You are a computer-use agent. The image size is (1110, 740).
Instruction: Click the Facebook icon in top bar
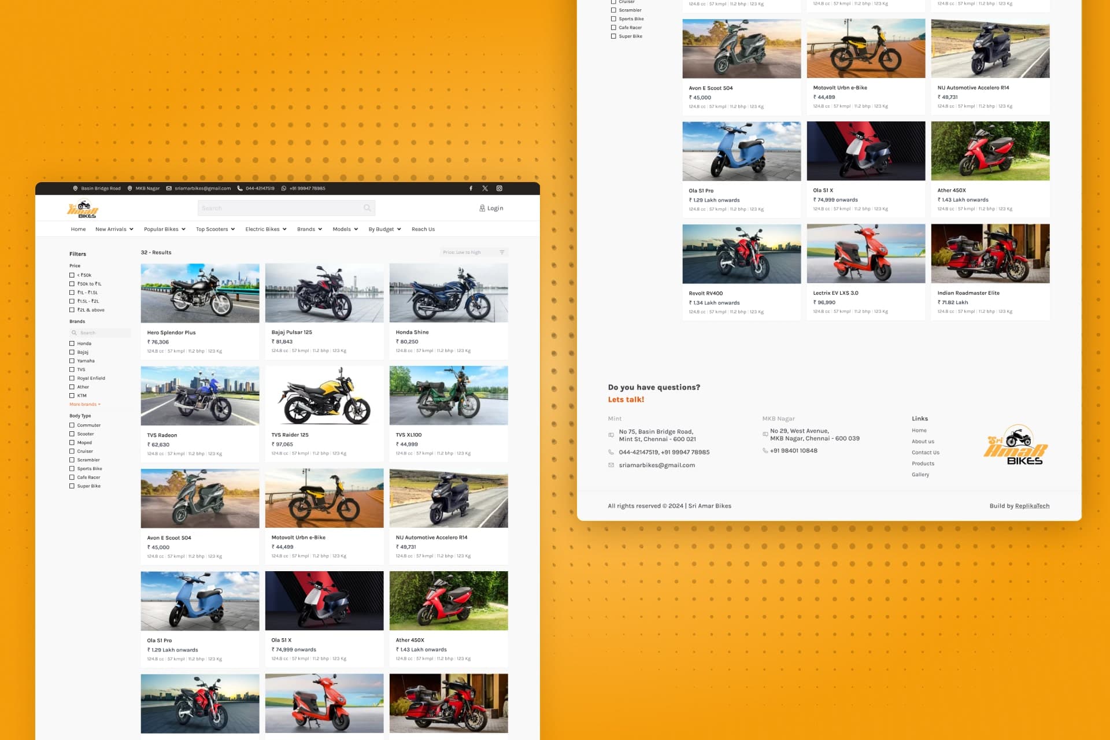[x=471, y=188]
